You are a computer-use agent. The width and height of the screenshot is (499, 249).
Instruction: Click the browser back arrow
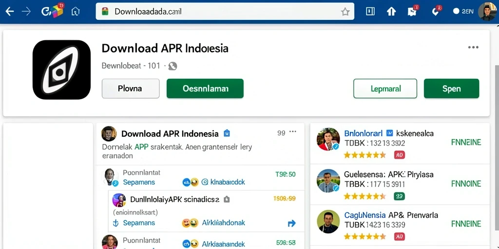point(10,12)
